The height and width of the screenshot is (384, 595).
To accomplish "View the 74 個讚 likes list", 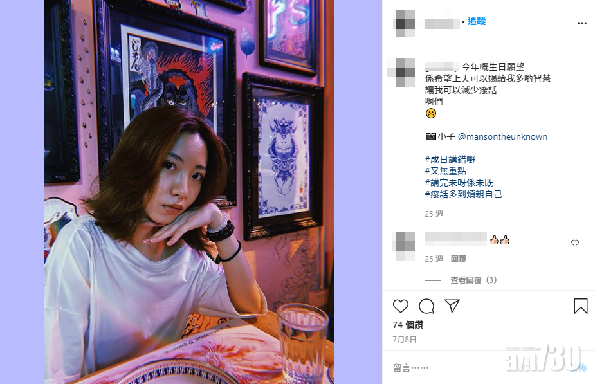I will pos(408,325).
